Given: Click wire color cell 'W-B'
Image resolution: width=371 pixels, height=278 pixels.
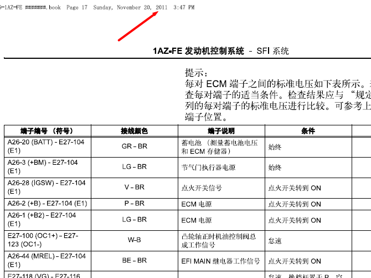Looking at the screenshot, I should 135,240.
